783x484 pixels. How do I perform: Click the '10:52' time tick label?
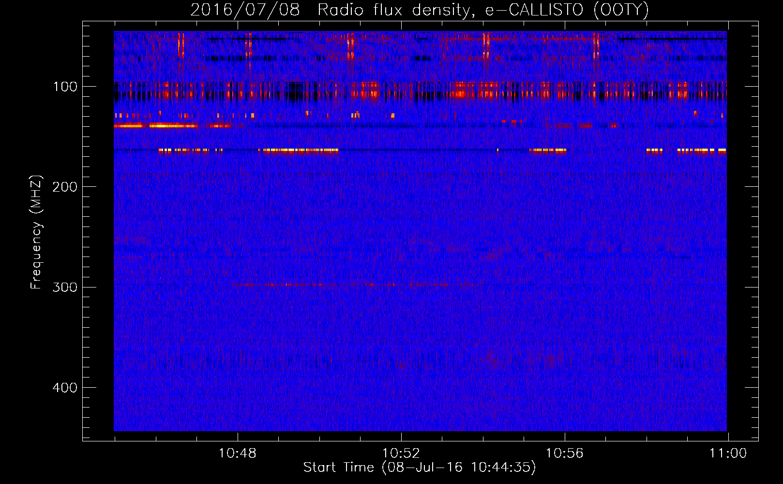pos(401,454)
